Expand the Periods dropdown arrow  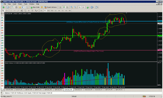tap(93, 7)
